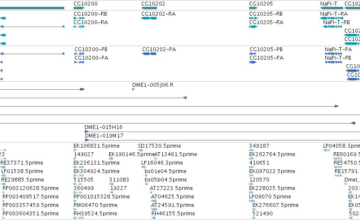Click the LP09070.5prime label
The image size is (360, 220).
(270, 197)
